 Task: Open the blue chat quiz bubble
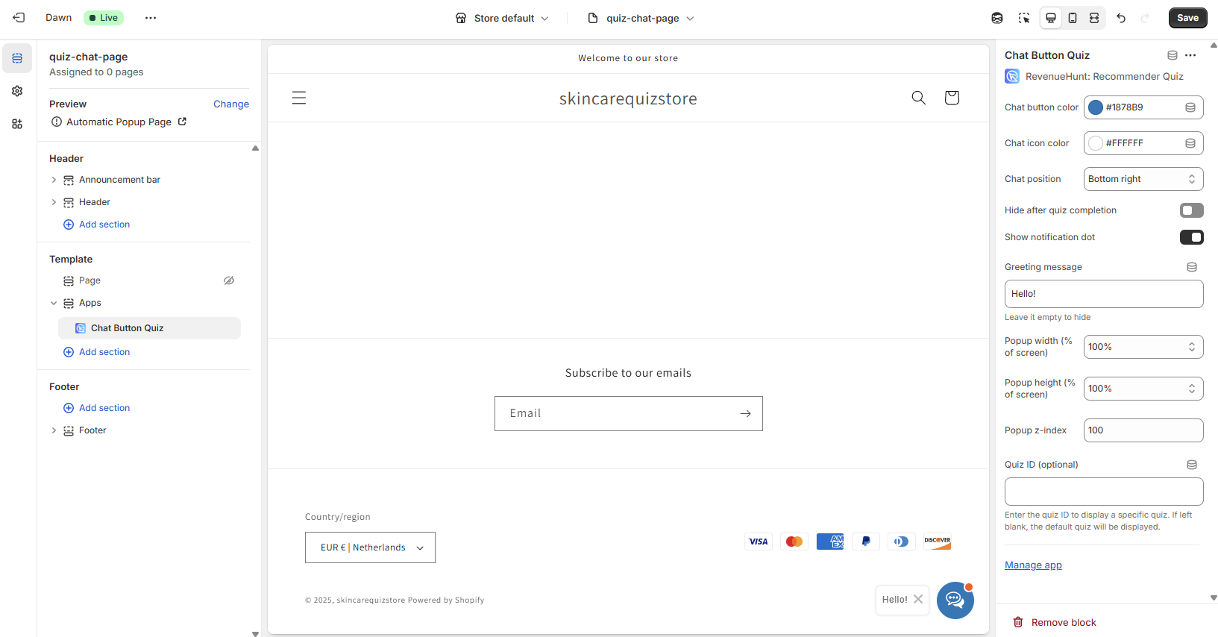click(x=955, y=600)
